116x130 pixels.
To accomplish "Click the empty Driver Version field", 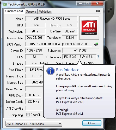I will pyautogui.click(x=34, y=89).
